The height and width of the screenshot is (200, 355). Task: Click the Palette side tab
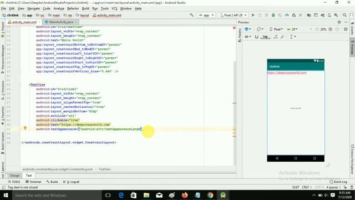[x=240, y=35]
